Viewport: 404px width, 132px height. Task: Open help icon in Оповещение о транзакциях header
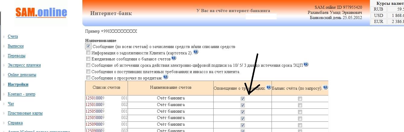point(269,87)
